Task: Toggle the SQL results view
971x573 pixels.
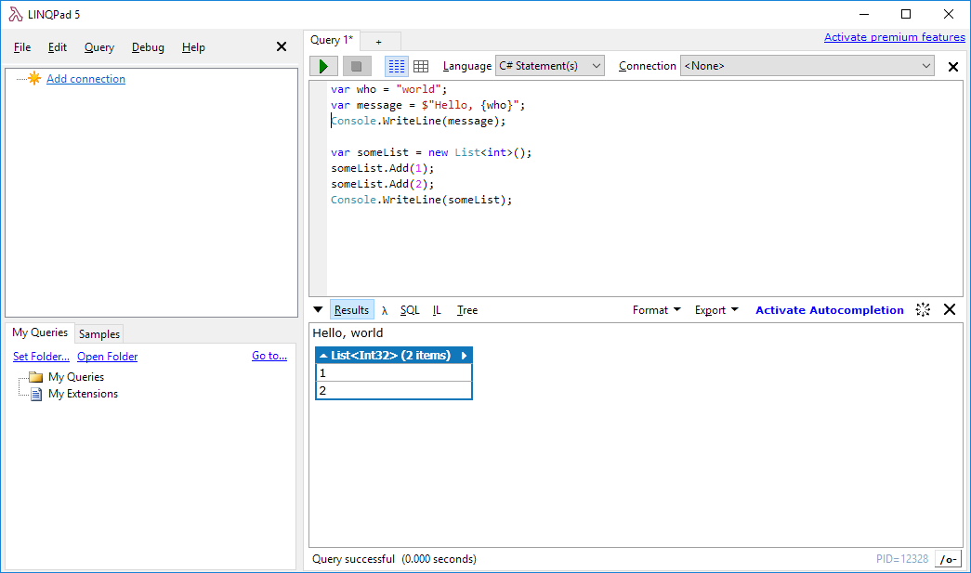Action: point(409,309)
